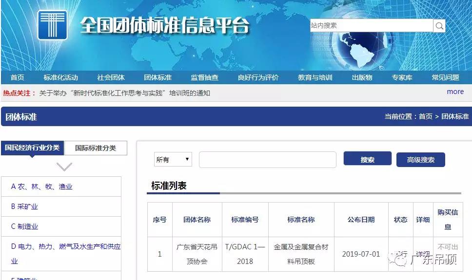
Task: Focus the 站内搜索 input field
Action: point(372,25)
